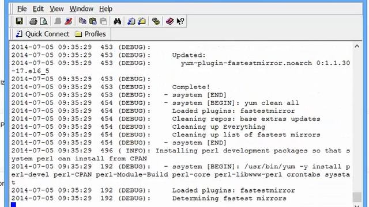Click the Save floppy disk icon
The image size is (369, 207).
point(19,21)
